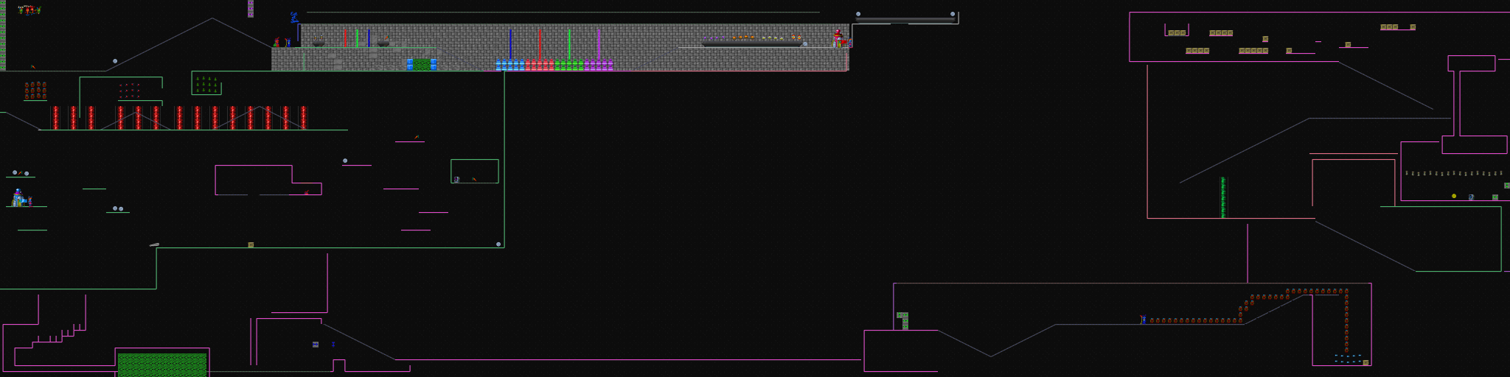The image size is (1510, 377).
Task: Click the blue monitor item beside the yellow coin
Action: coord(1471,197)
